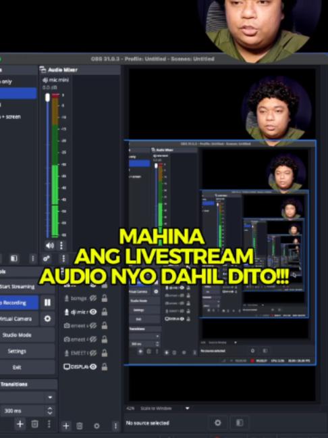Click the '42%' preview zoom value
This screenshot has width=328, height=438.
point(130,408)
